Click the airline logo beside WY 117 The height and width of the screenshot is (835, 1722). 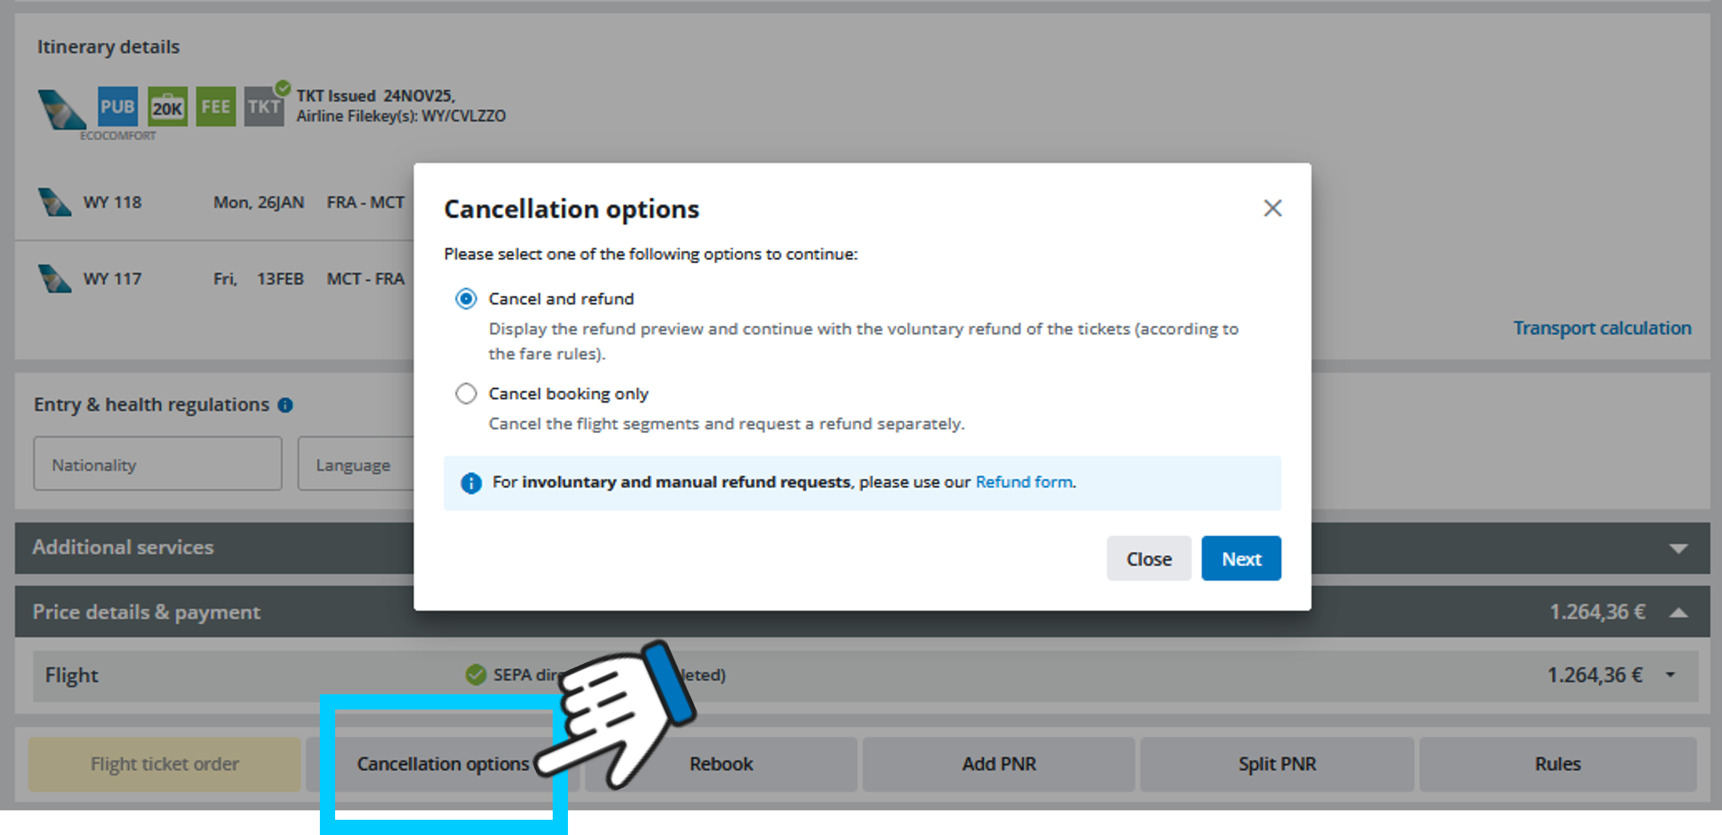(55, 279)
